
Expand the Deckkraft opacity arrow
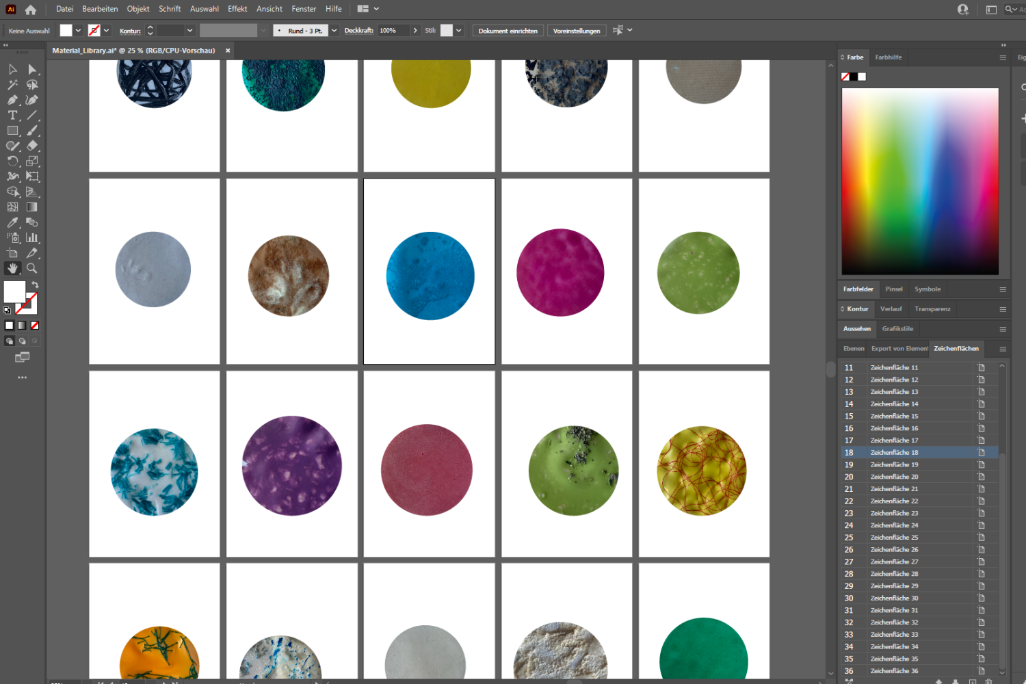pos(415,31)
